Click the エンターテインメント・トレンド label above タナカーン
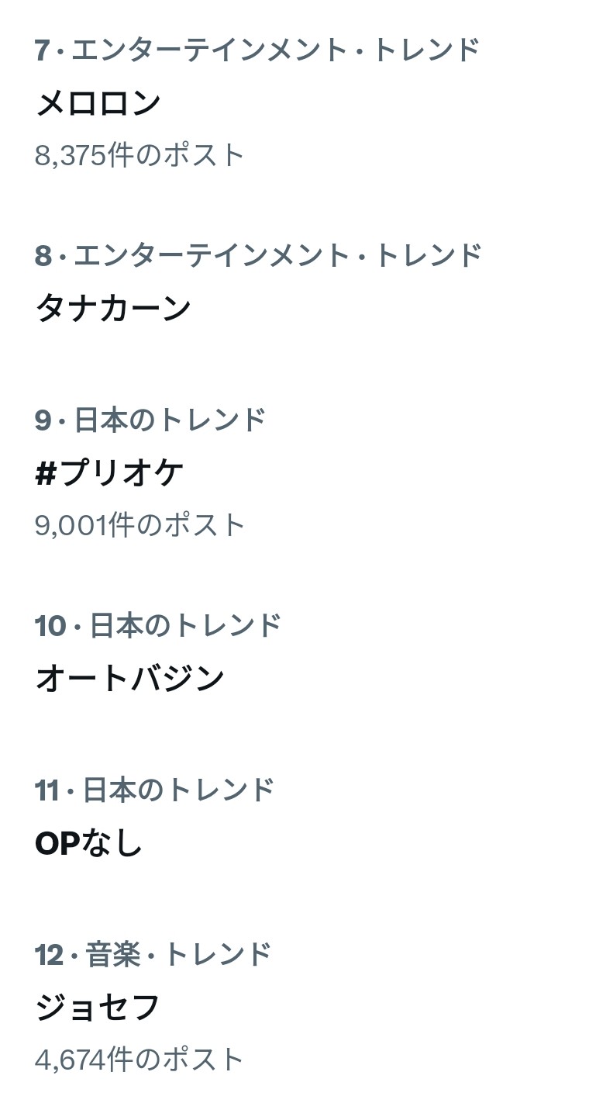 coord(277,255)
